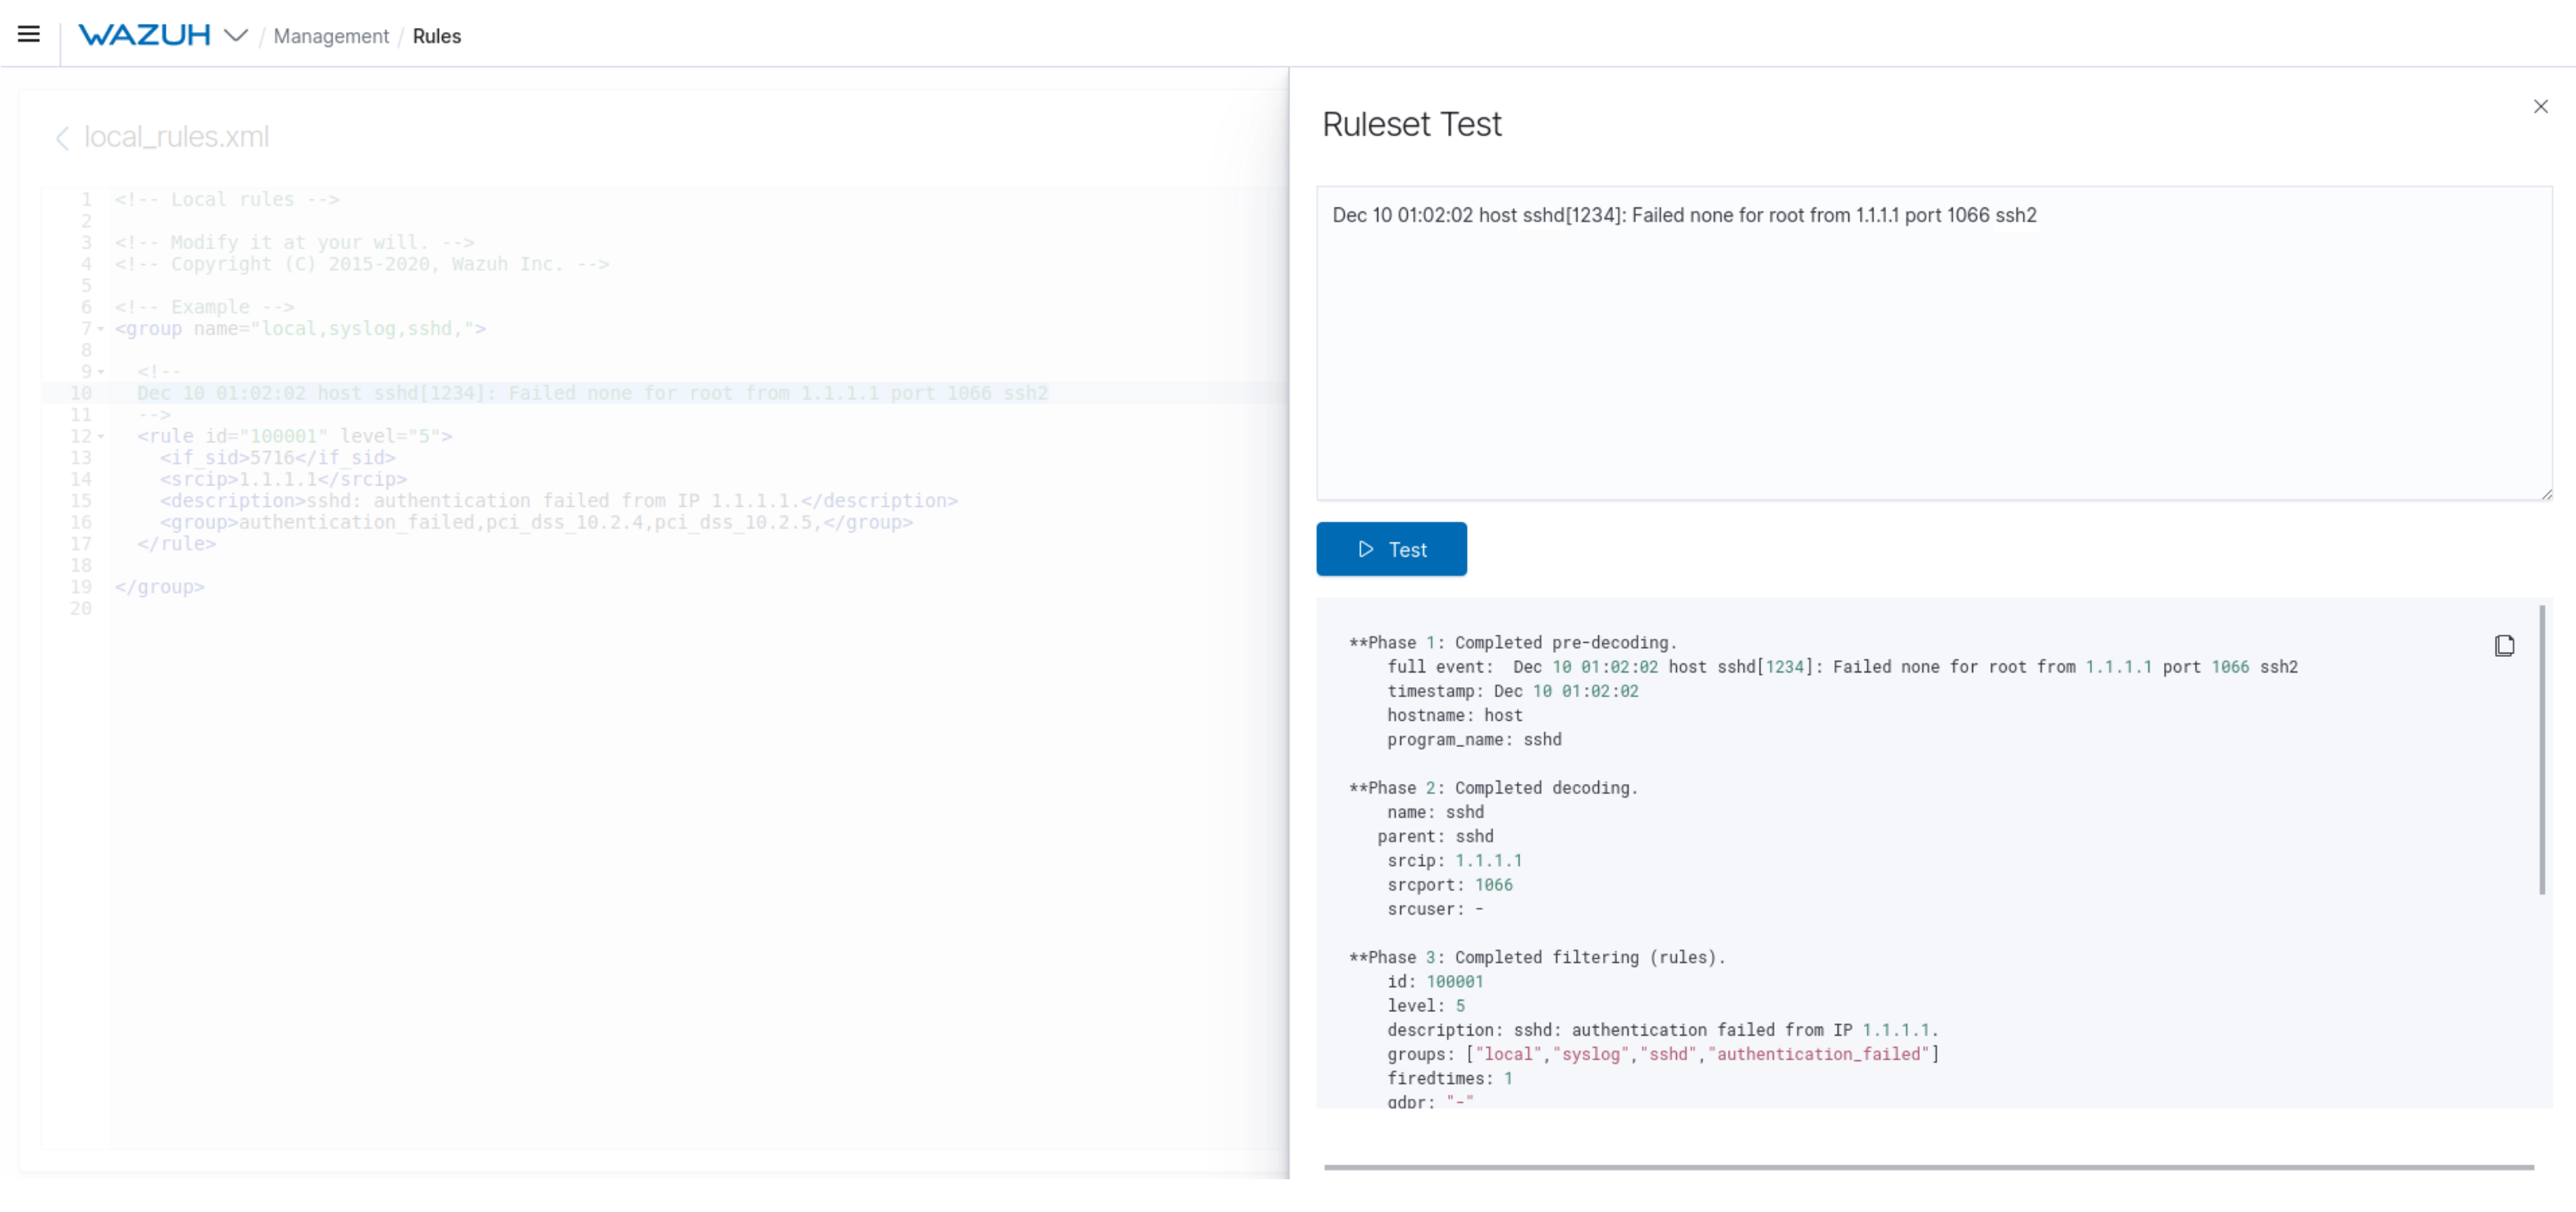Viewport: 2576px width, 1212px height.
Task: Go back using local_rules.xml arrow
Action: 62,138
